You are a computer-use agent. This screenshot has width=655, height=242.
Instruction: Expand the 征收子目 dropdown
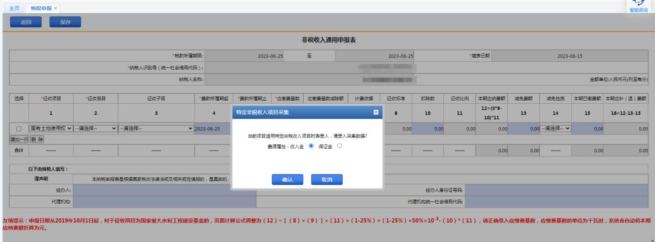pos(156,129)
